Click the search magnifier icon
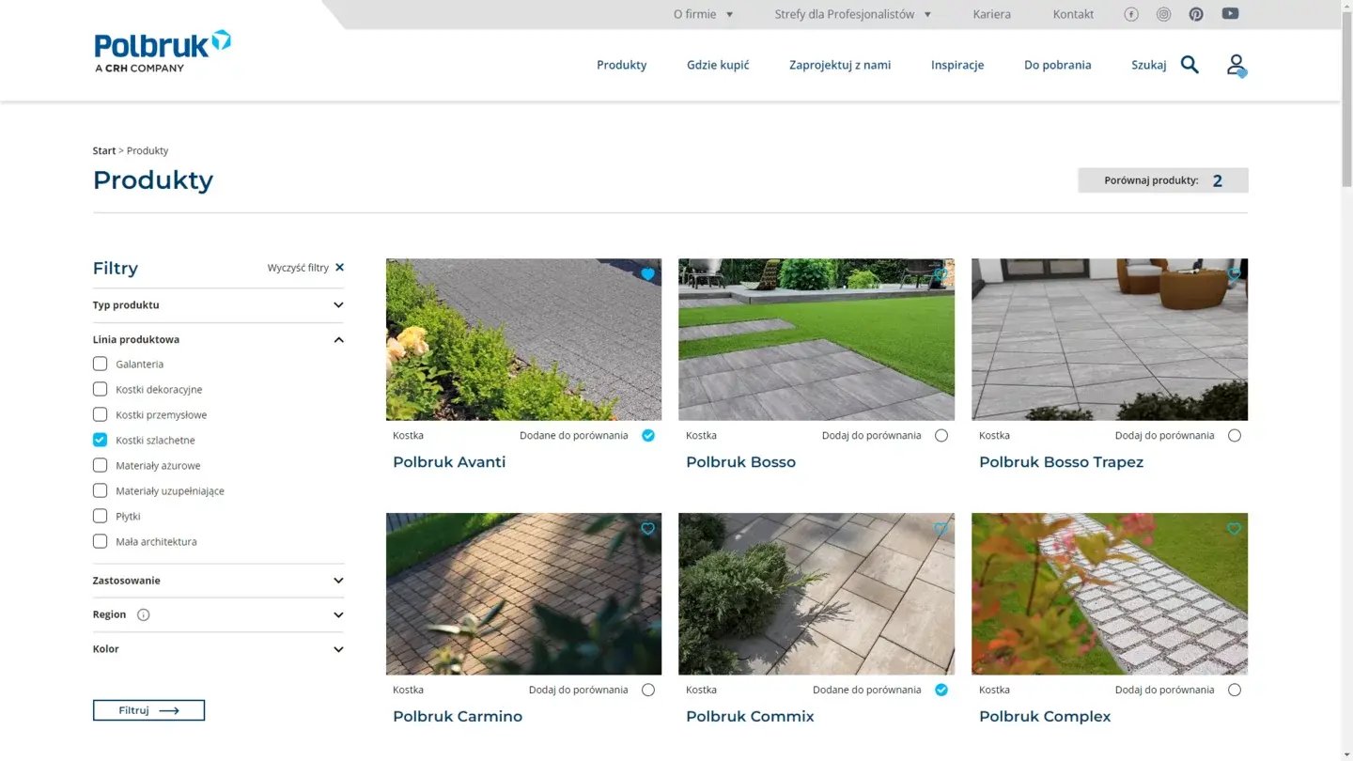This screenshot has width=1353, height=761. (x=1190, y=65)
